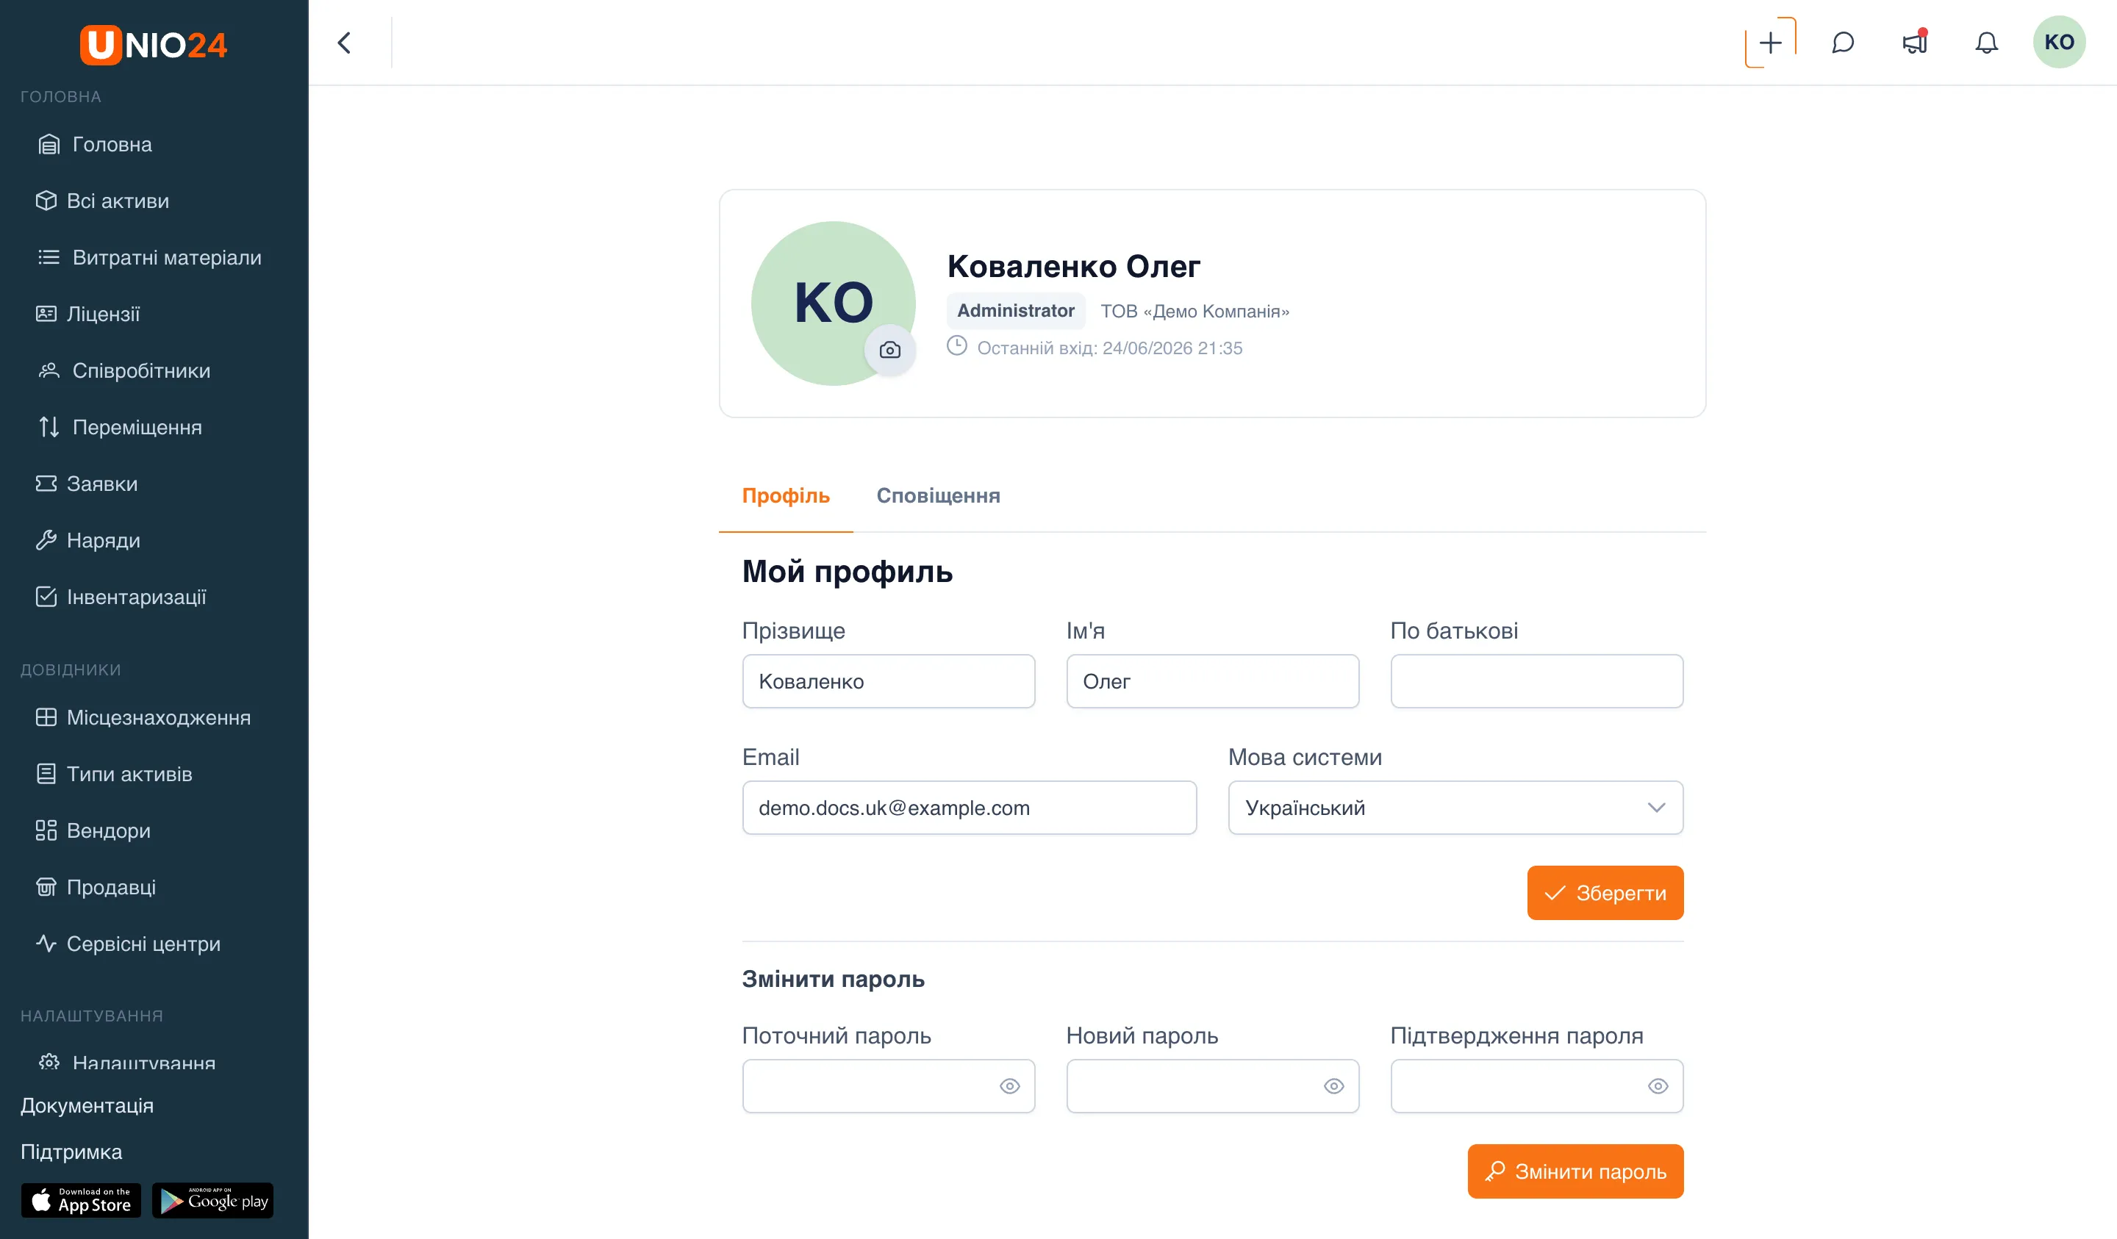The width and height of the screenshot is (2117, 1239).
Task: Switch to the Профіль tab
Action: coord(786,497)
